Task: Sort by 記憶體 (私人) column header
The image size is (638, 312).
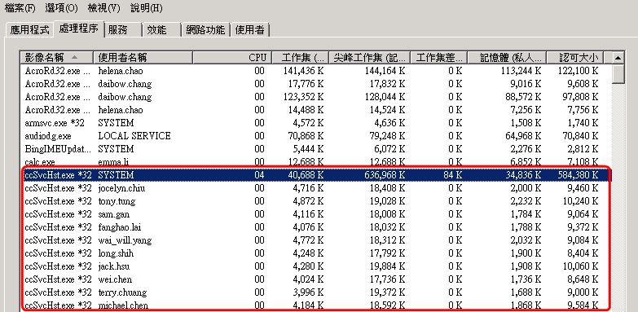Action: tap(507, 57)
